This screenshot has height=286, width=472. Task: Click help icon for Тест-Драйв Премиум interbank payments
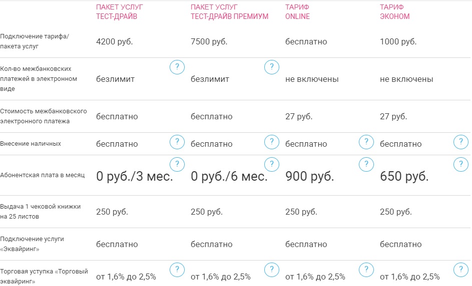(272, 67)
